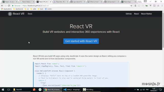Open the veille bookmark folder
This screenshot has width=164, height=92.
coord(33,9)
